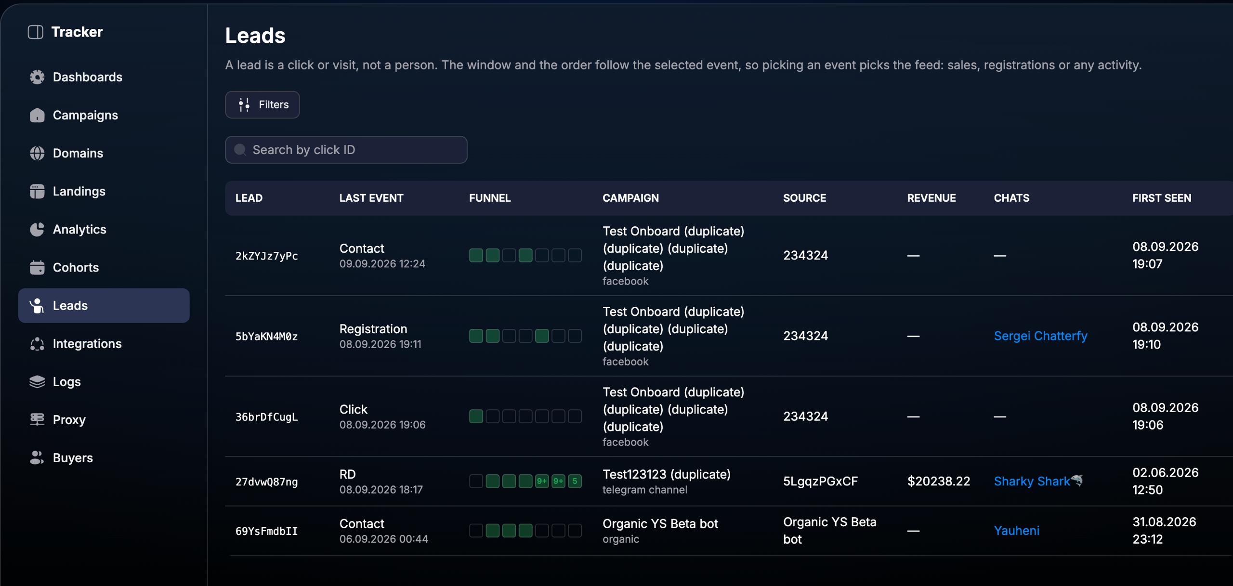Image resolution: width=1233 pixels, height=586 pixels.
Task: Click the Logs stacked layers icon
Action: point(37,381)
